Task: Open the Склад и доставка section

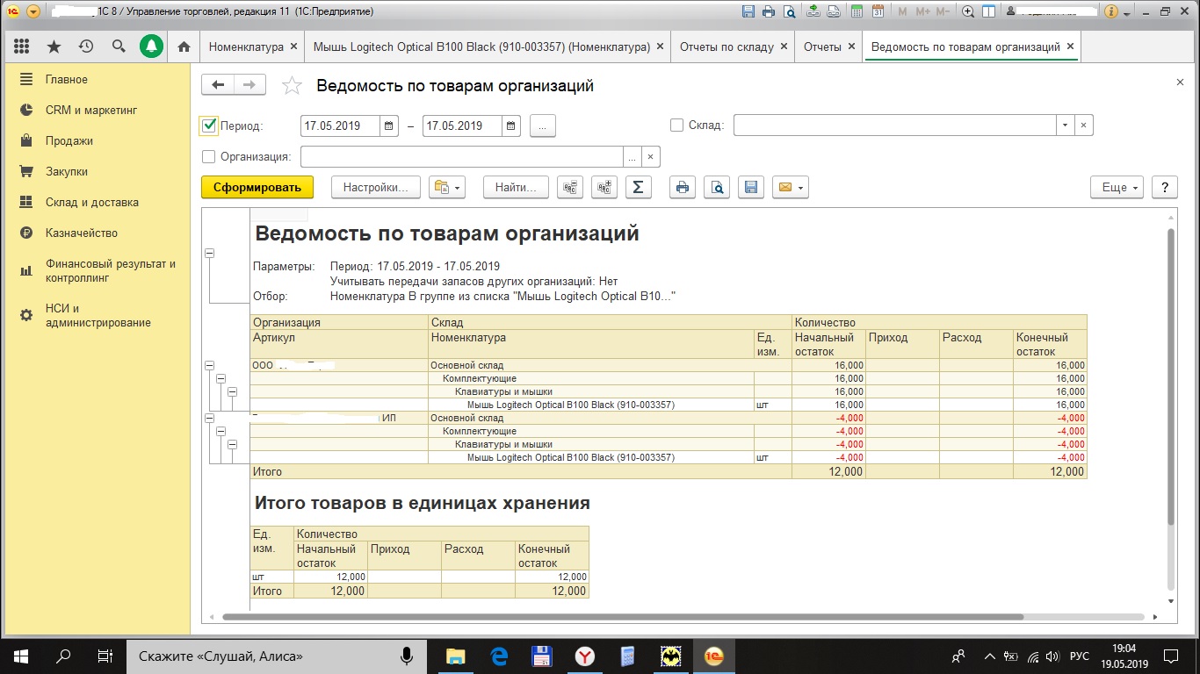Action: [x=92, y=202]
